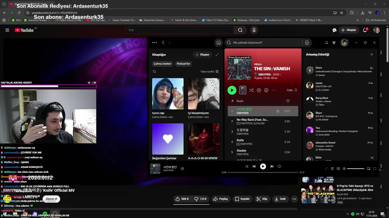
Task: Skip to previous track in Spotify player
Action: pos(254,166)
